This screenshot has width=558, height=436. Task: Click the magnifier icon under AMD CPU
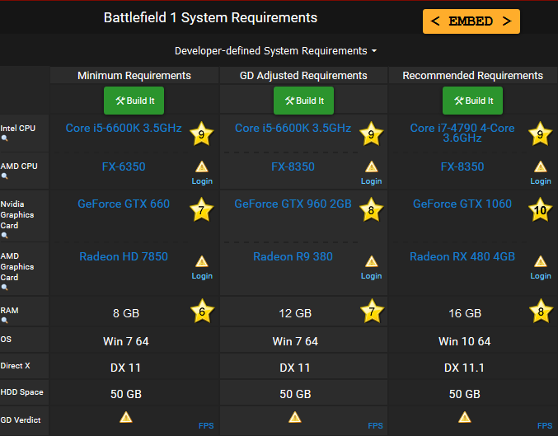[4, 176]
